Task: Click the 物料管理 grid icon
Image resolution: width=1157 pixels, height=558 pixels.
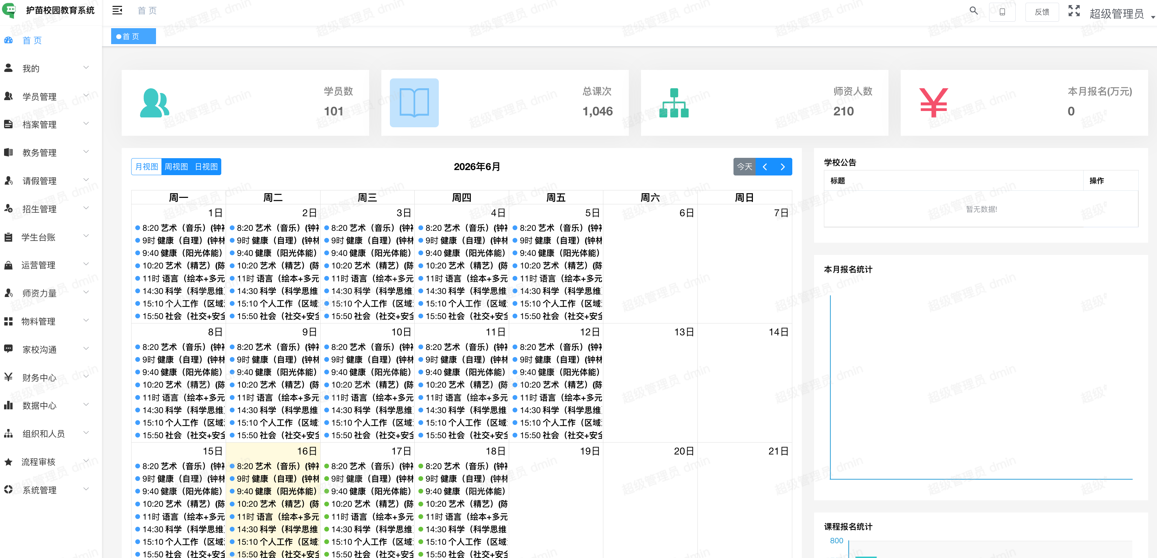Action: tap(8, 321)
